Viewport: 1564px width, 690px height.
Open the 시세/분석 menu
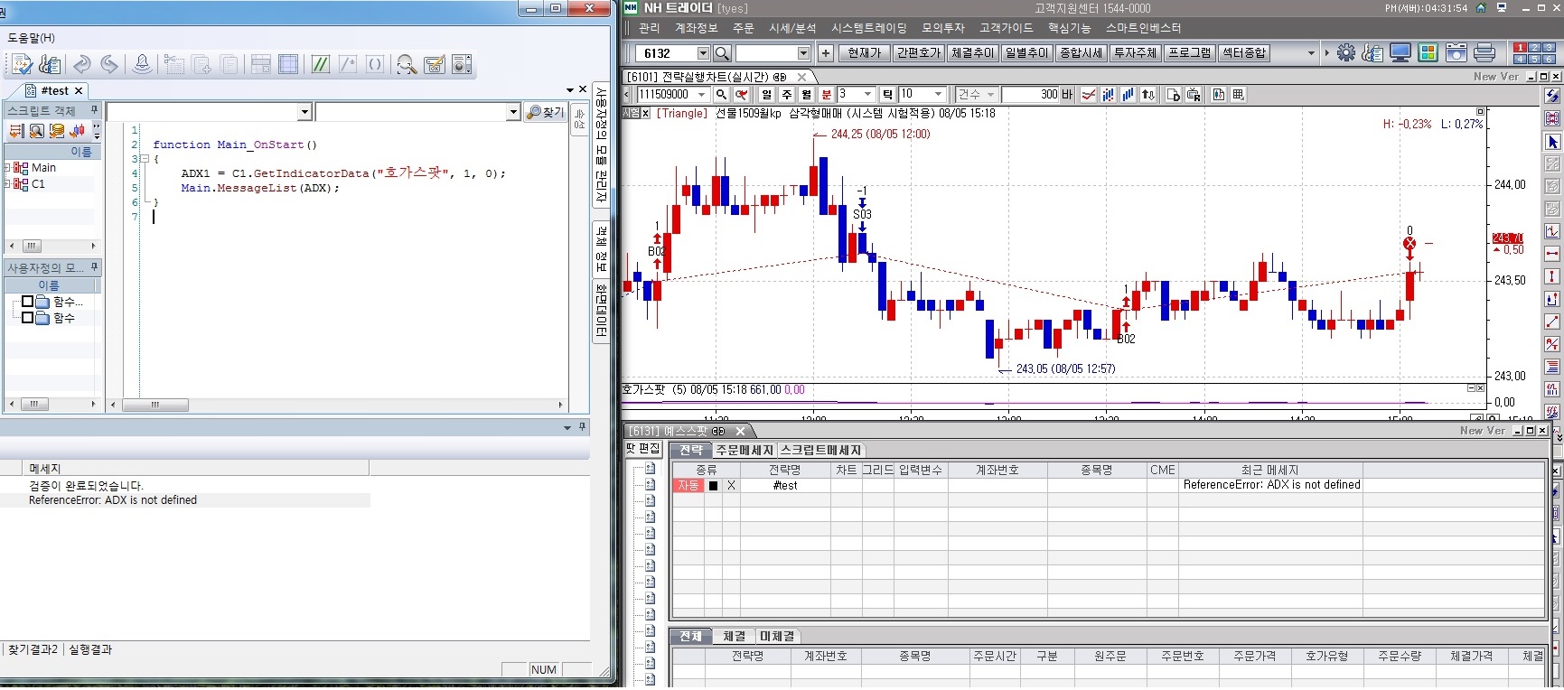(791, 28)
